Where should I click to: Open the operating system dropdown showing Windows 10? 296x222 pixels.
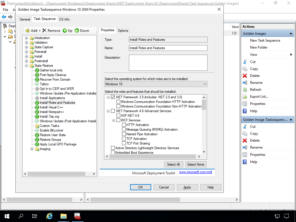[x=156, y=84]
